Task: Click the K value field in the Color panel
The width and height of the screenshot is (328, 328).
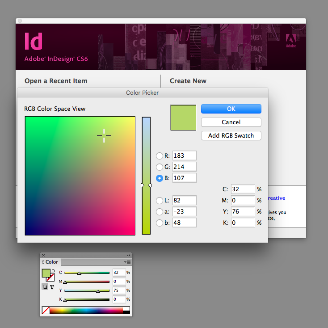Action: point(119,299)
